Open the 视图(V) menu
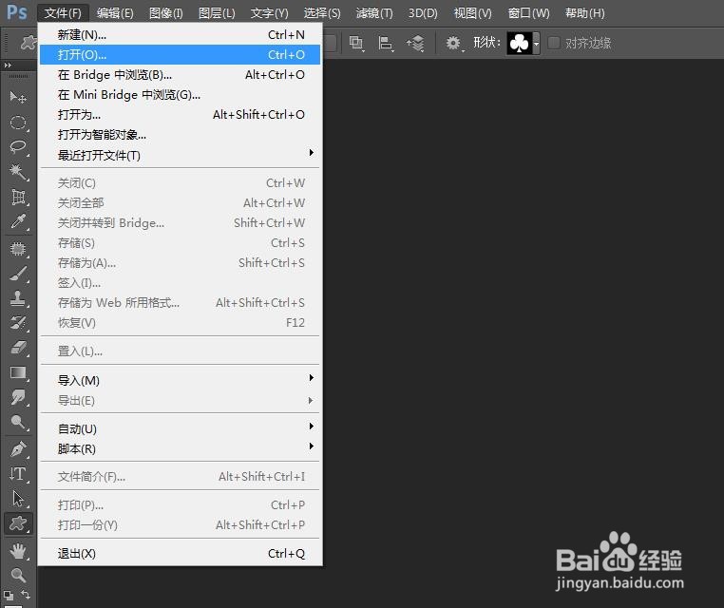The image size is (724, 608). click(x=473, y=13)
